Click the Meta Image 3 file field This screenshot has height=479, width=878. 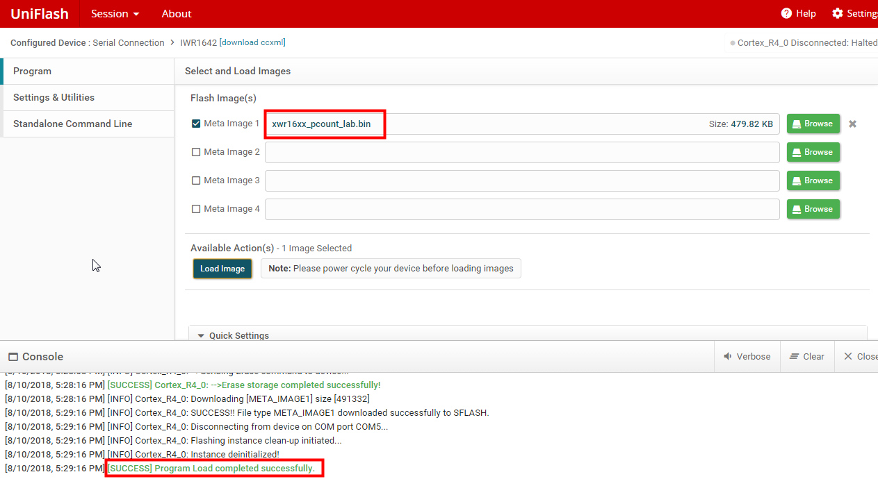[x=522, y=181]
